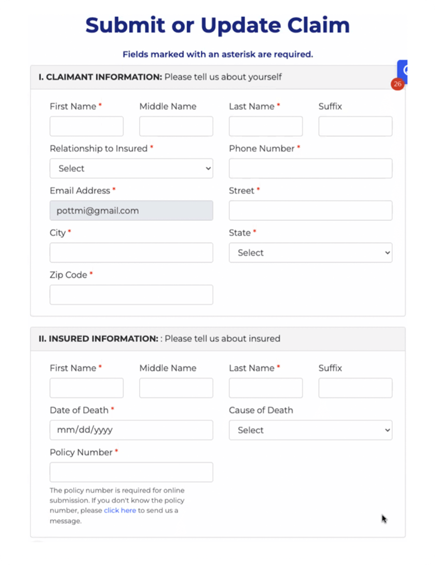Open the Relationship to Insured dropdown
435x565 pixels.
[131, 168]
